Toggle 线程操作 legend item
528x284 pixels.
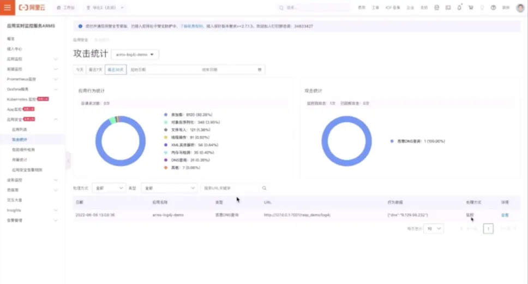point(187,137)
